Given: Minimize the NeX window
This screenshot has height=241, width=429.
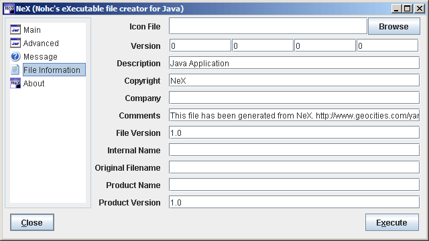Looking at the screenshot, I should (x=396, y=9).
